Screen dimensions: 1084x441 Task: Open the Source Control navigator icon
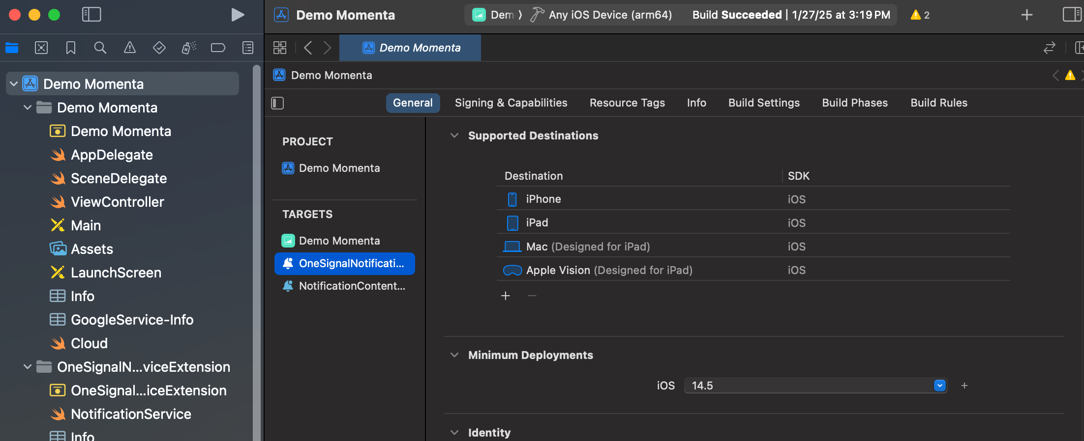click(x=41, y=48)
